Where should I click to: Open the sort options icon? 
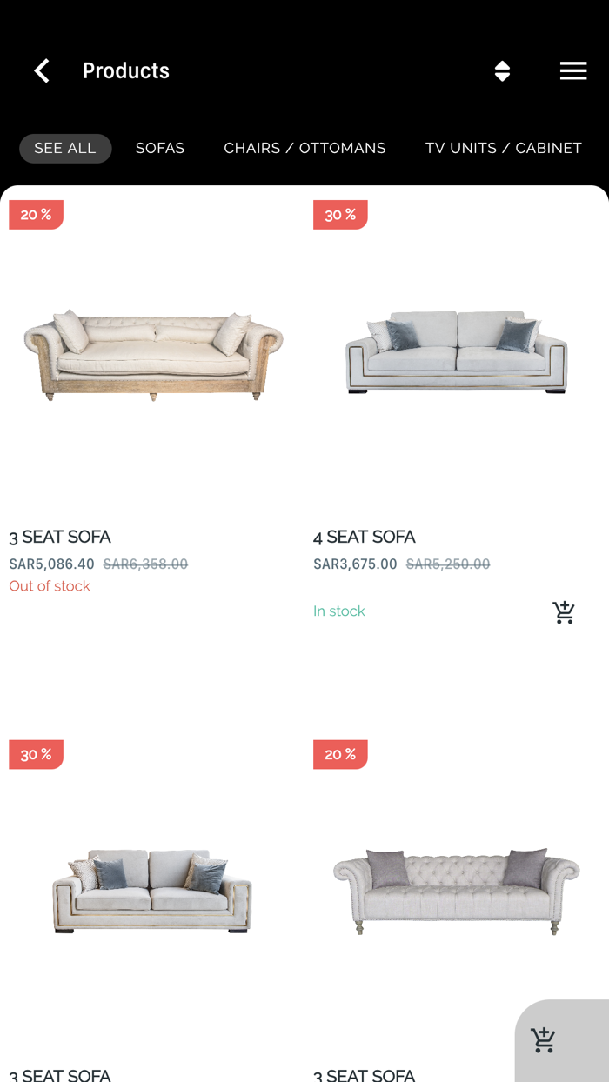(x=503, y=72)
